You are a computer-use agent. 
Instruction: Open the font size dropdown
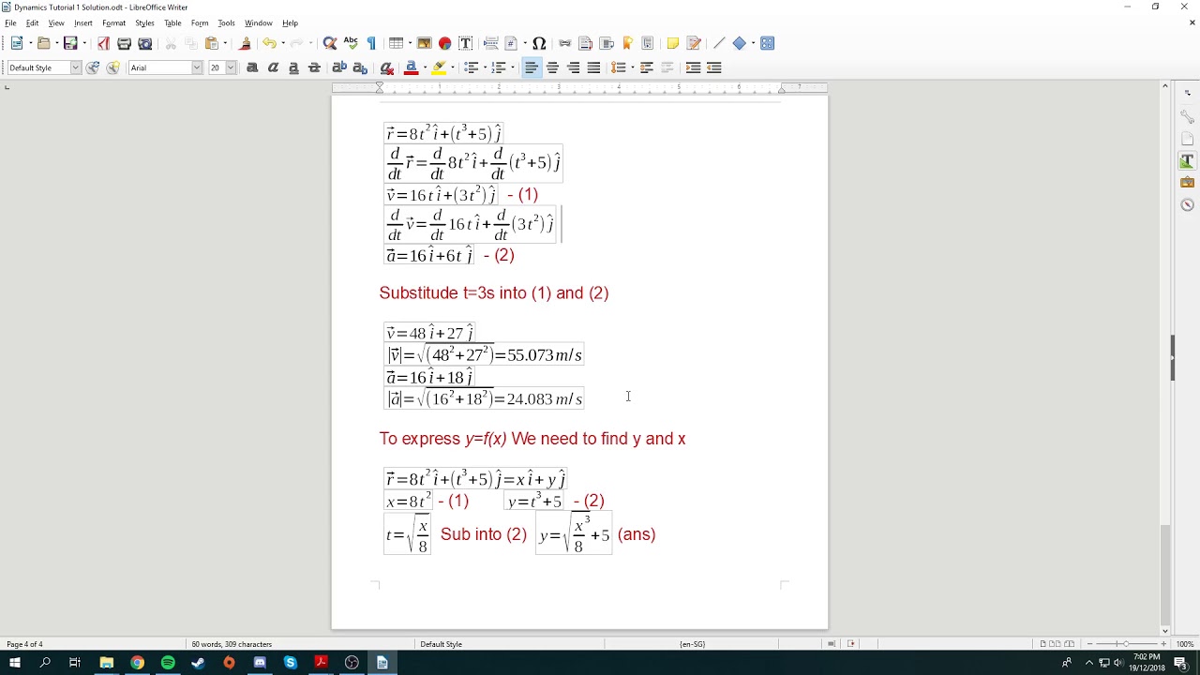pos(231,67)
